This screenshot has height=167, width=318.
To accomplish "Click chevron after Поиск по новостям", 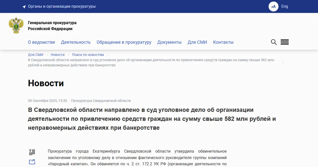I will pyautogui.click(x=108, y=55).
